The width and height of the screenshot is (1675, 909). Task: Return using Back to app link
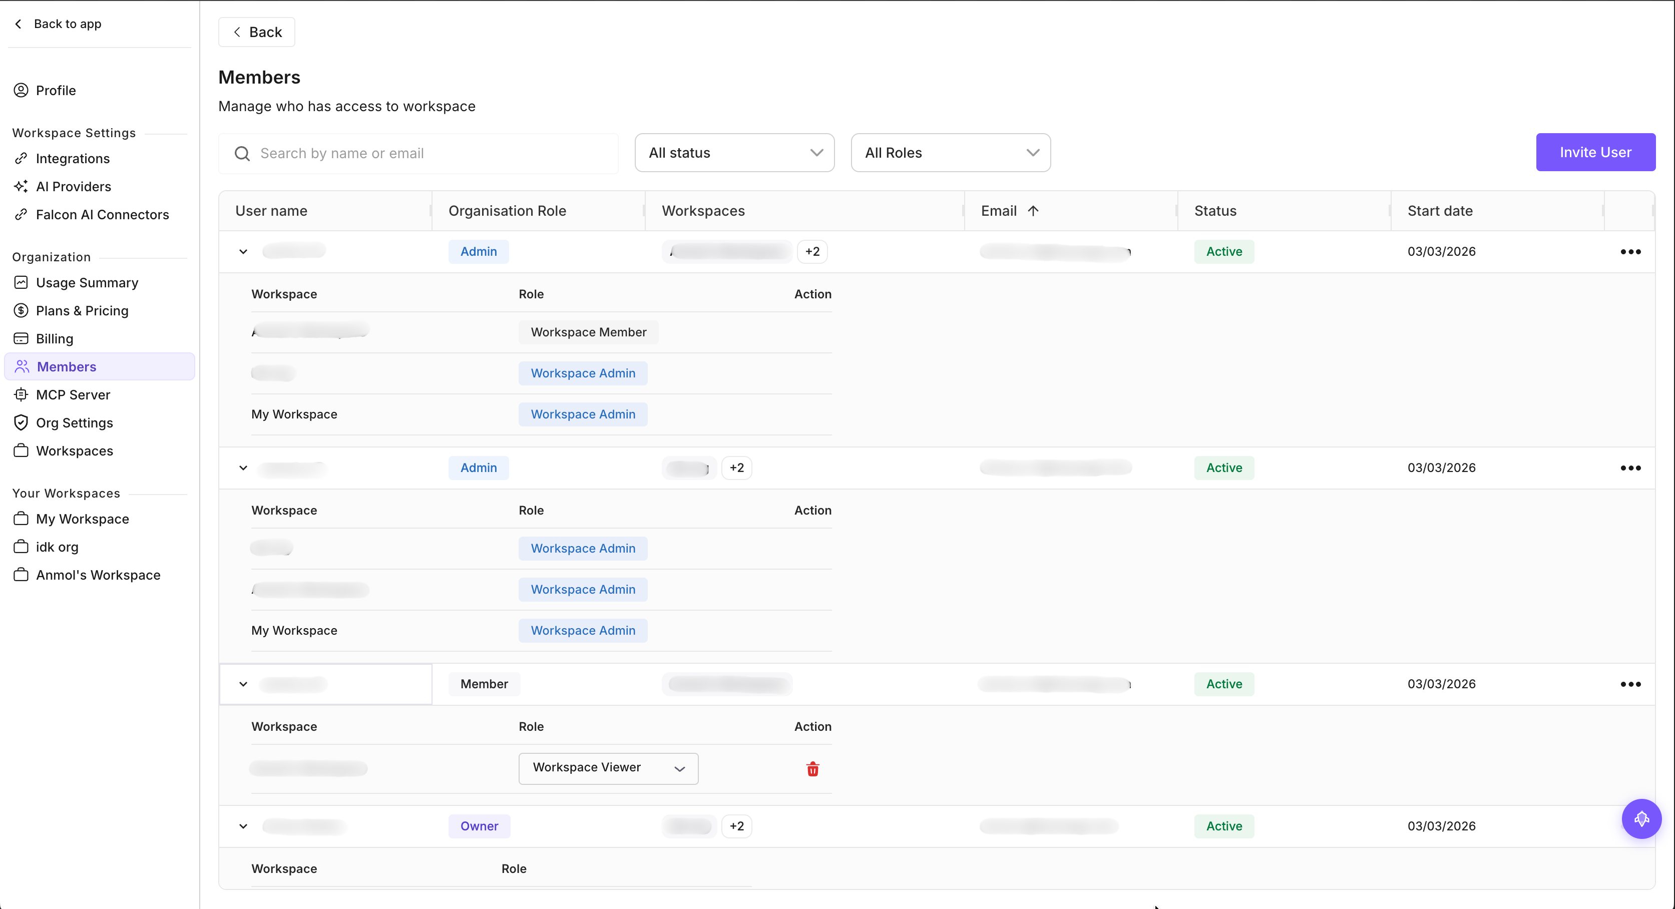tap(68, 24)
